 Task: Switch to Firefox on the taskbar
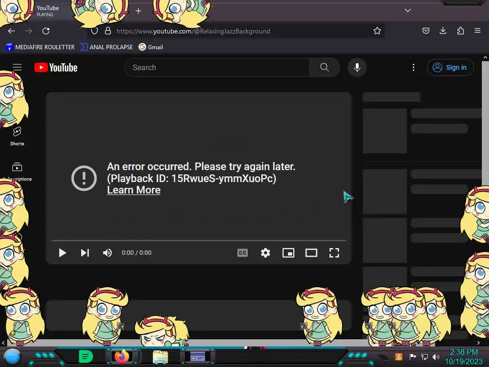point(122,356)
